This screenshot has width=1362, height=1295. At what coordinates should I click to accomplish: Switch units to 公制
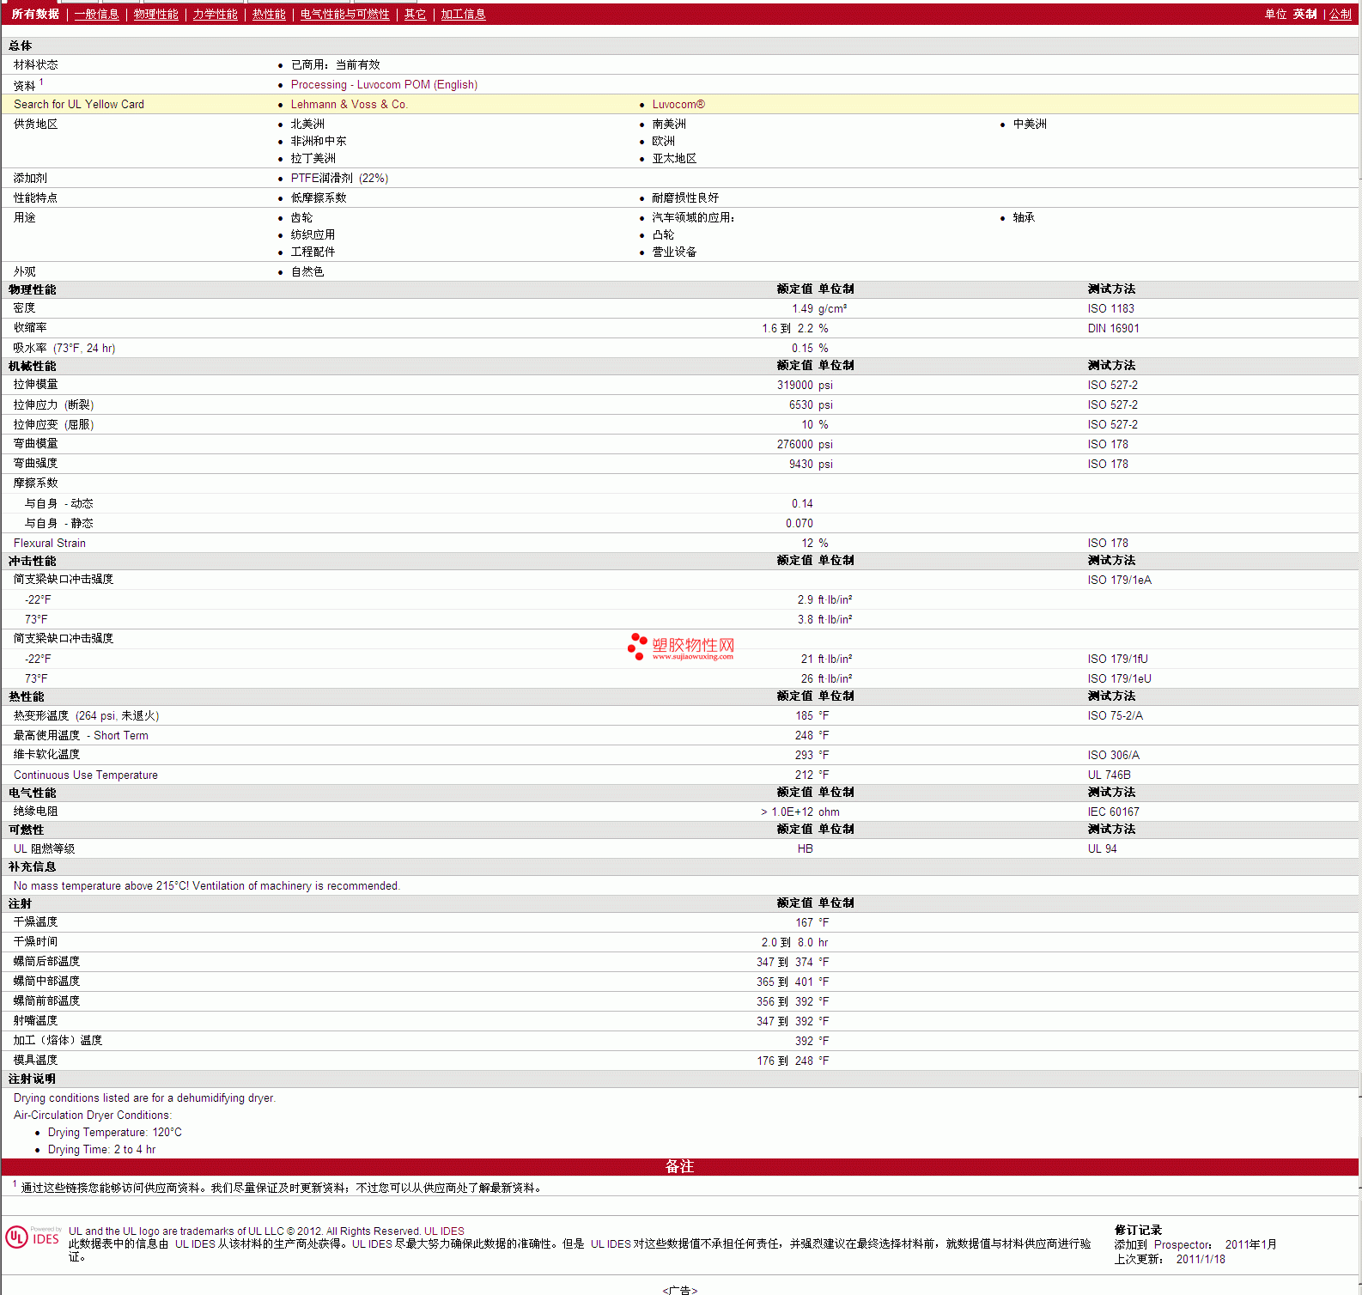click(x=1340, y=14)
